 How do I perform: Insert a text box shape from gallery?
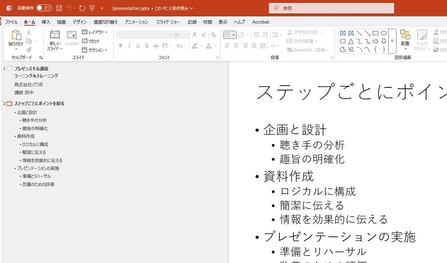tap(343, 33)
